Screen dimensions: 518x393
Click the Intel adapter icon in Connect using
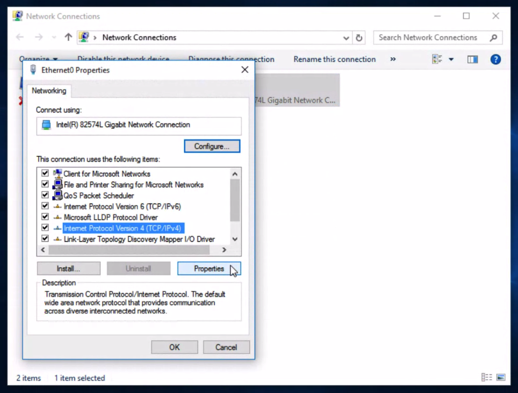pos(46,125)
